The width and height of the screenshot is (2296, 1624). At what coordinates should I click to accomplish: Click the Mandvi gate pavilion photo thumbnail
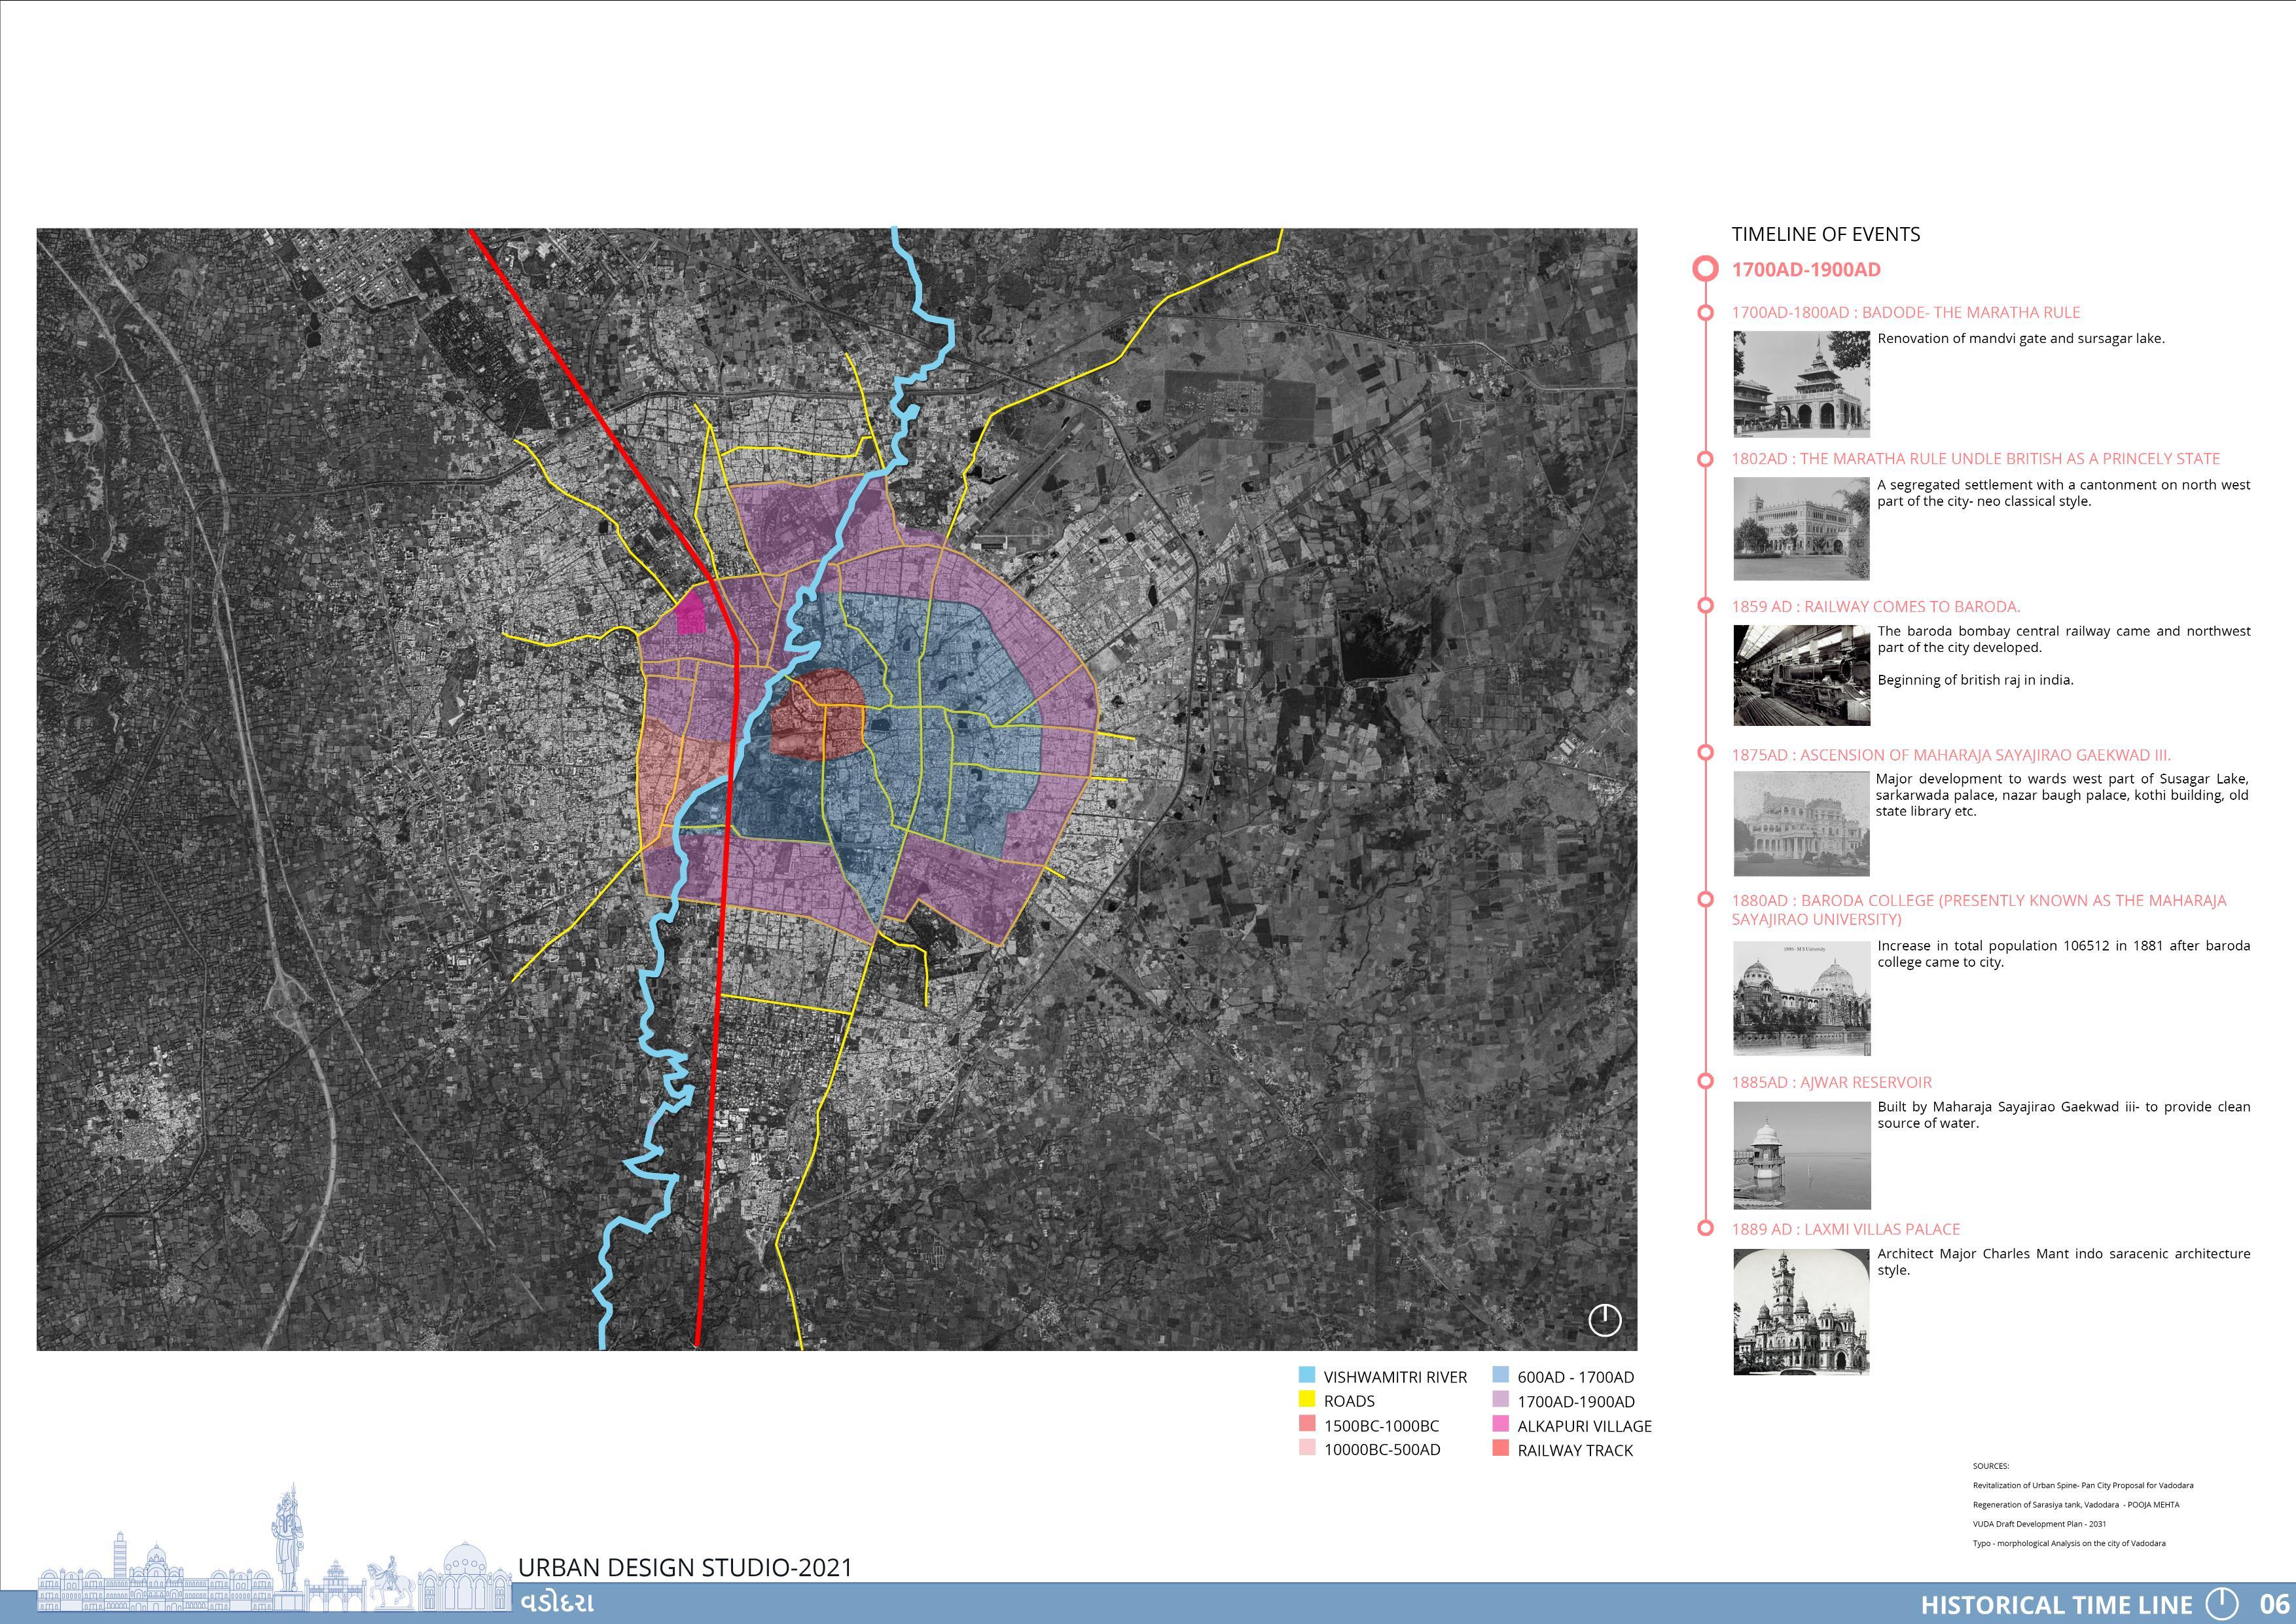click(1801, 385)
